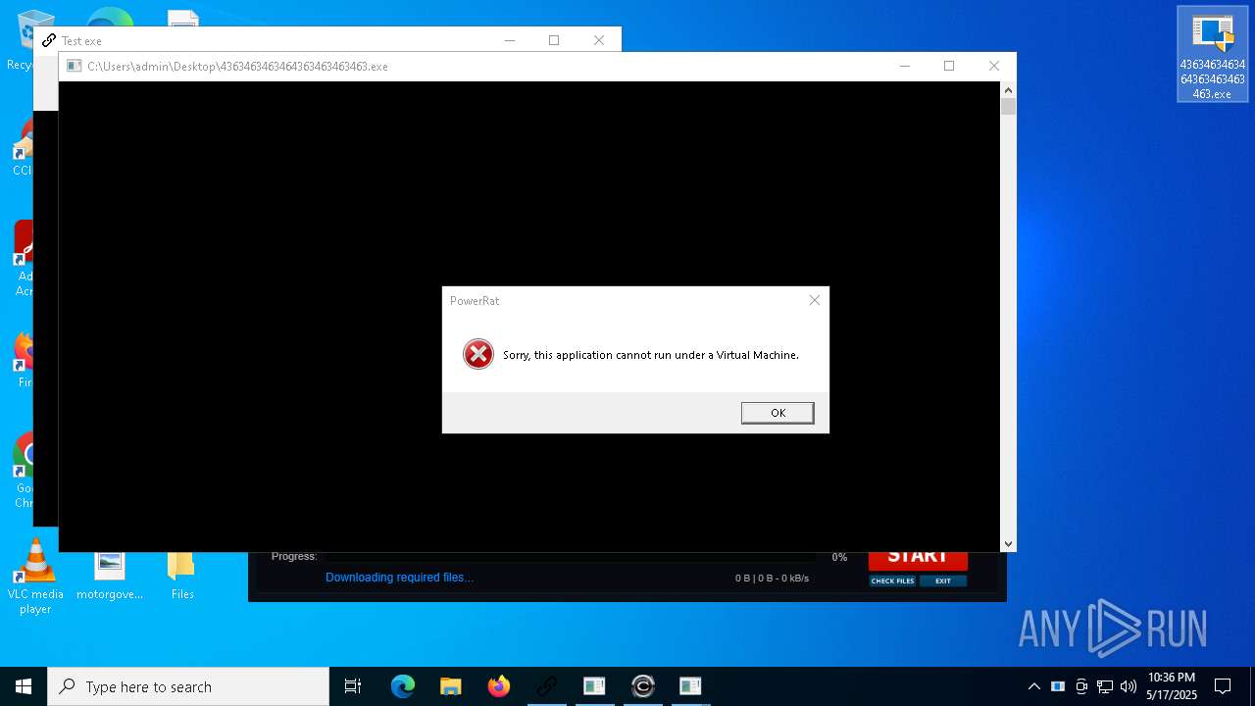
Task: Open Firefox from the taskbar
Action: click(x=499, y=686)
